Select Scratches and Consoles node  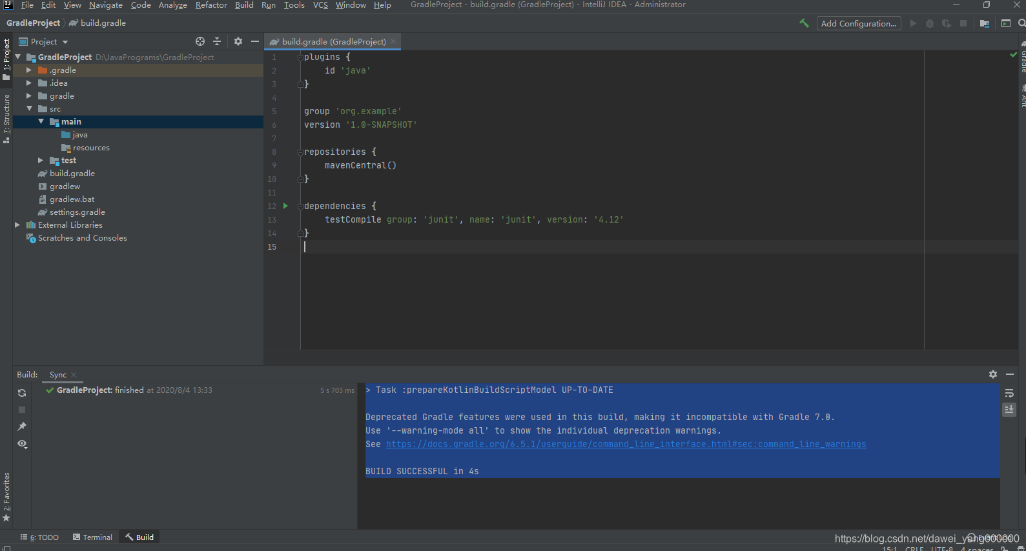pyautogui.click(x=82, y=237)
